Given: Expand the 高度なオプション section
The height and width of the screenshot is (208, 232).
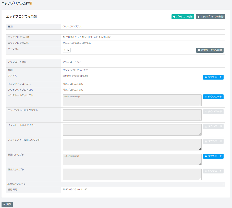Looking at the screenshot, I should [x=116, y=184].
